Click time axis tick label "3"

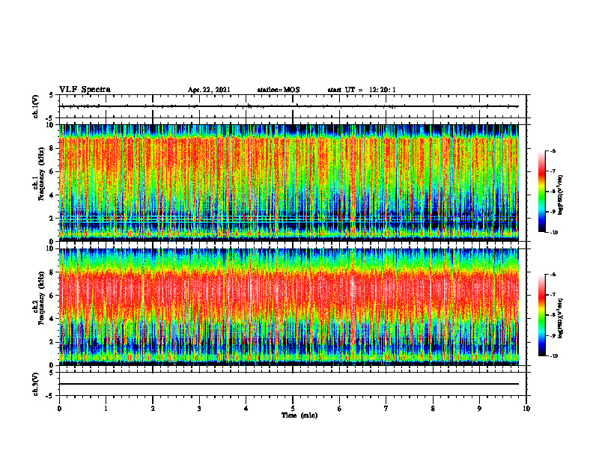point(199,409)
